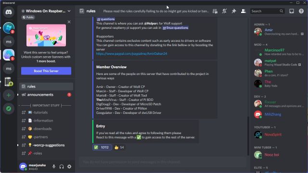
Task: Open Pinned Messages pin icon
Action: (x=234, y=11)
